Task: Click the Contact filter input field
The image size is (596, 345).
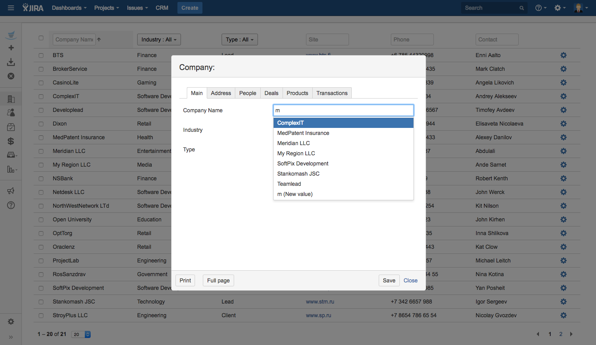Action: pyautogui.click(x=497, y=40)
